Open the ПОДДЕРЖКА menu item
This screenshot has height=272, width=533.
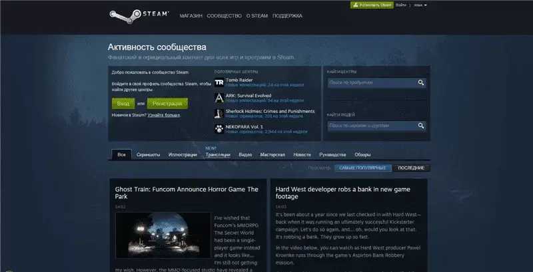(287, 15)
